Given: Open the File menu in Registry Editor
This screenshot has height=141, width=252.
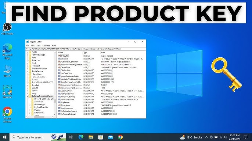Looking at the screenshot, I should [x=28, y=46].
